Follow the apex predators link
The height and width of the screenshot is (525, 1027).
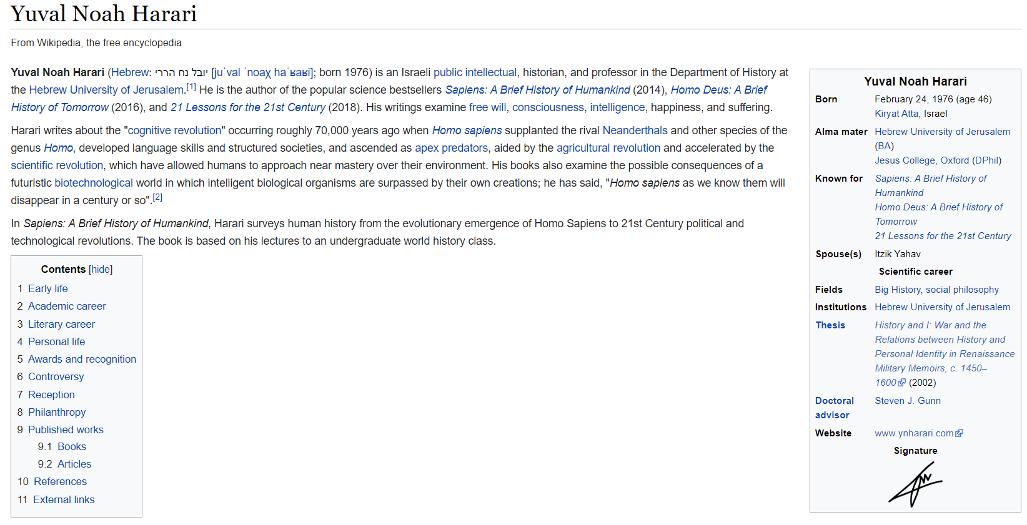[451, 148]
